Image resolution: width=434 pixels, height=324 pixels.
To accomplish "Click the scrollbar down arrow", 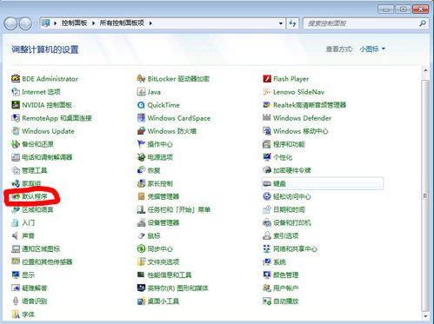I will coord(425,316).
